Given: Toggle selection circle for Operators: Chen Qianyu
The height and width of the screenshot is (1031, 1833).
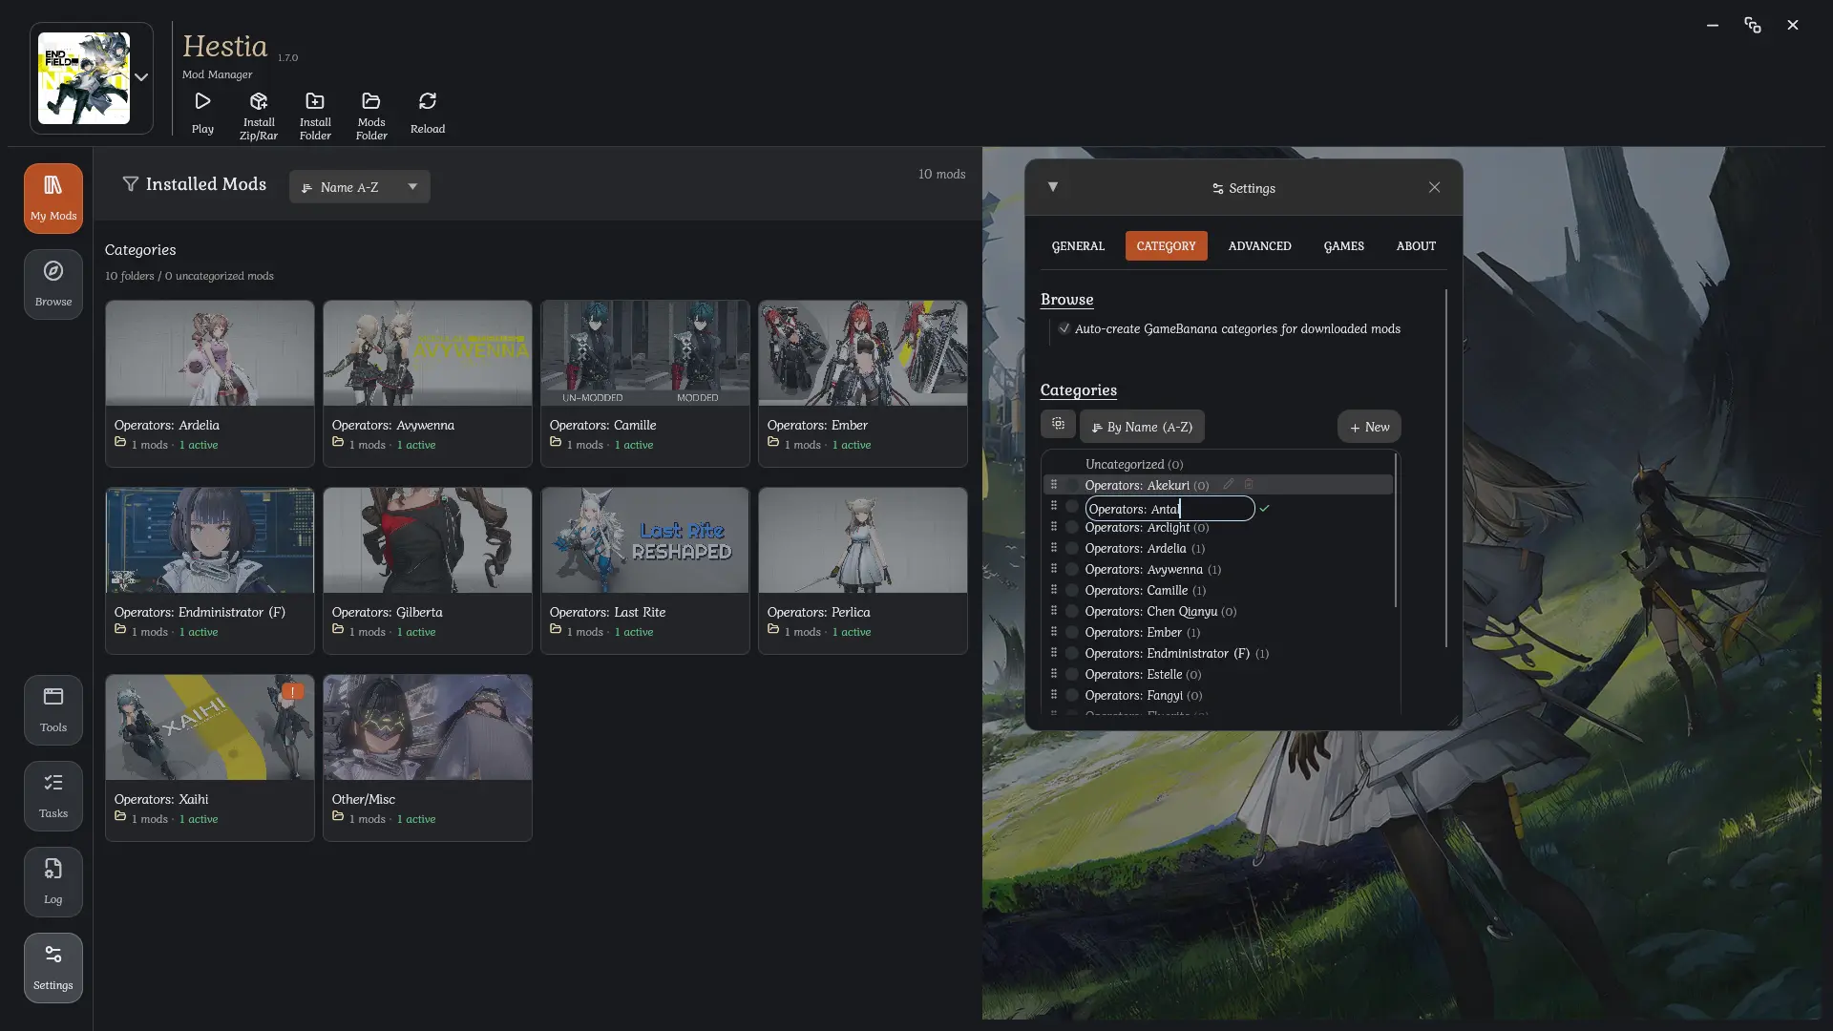Looking at the screenshot, I should tap(1072, 611).
